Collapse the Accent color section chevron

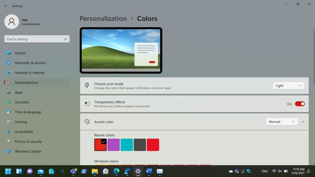click(x=303, y=122)
